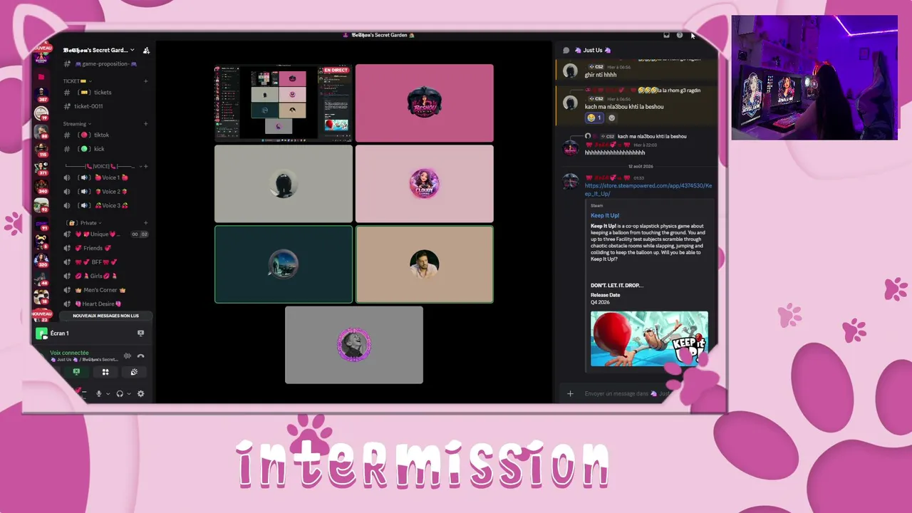Open the invite people icon beside server name
912x513 pixels.
pyautogui.click(x=146, y=51)
